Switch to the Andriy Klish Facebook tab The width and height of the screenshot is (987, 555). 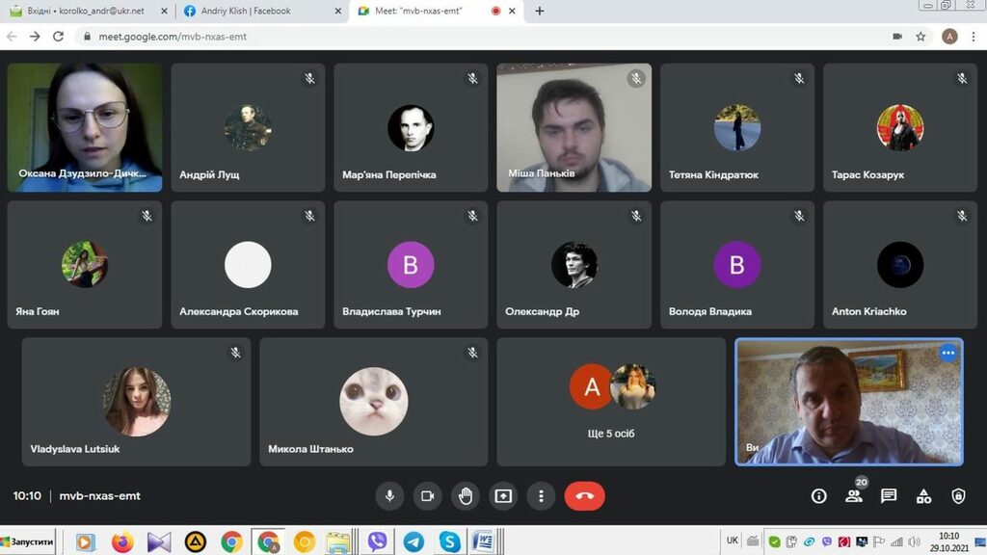coord(256,12)
